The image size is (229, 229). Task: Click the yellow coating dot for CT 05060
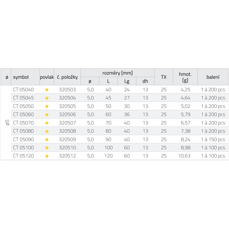pyautogui.click(x=47, y=114)
